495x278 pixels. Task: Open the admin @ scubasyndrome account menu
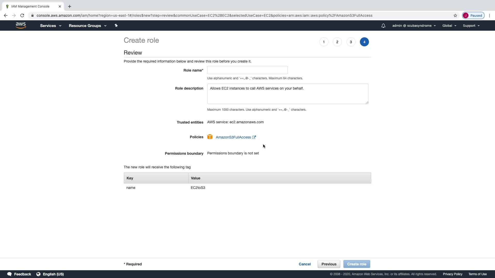pos(414,26)
